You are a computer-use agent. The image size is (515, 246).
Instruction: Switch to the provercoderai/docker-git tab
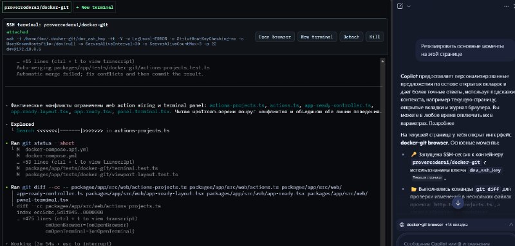tap(37, 7)
